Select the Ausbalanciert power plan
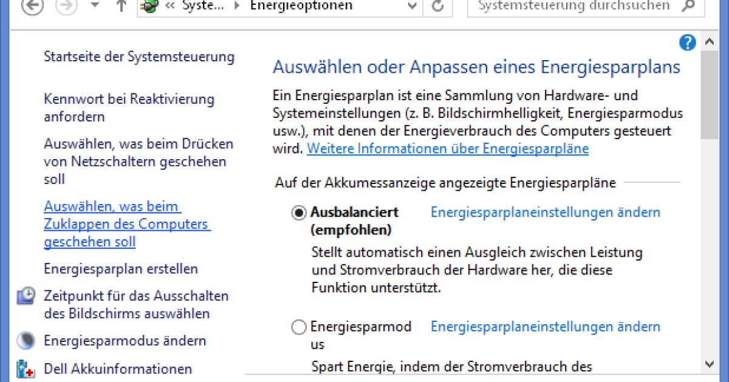The image size is (729, 382). point(298,213)
